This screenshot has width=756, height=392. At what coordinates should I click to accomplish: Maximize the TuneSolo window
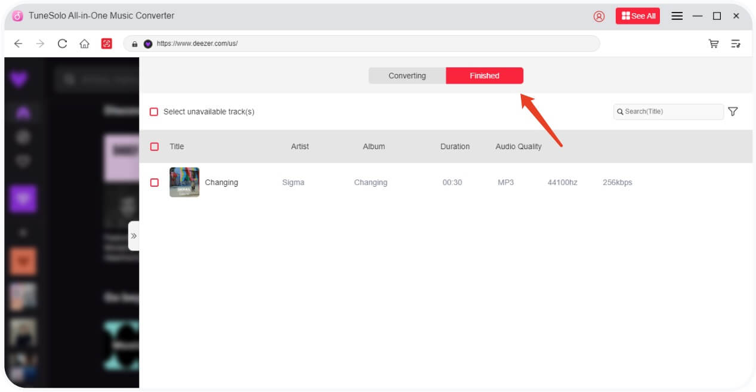(x=717, y=16)
